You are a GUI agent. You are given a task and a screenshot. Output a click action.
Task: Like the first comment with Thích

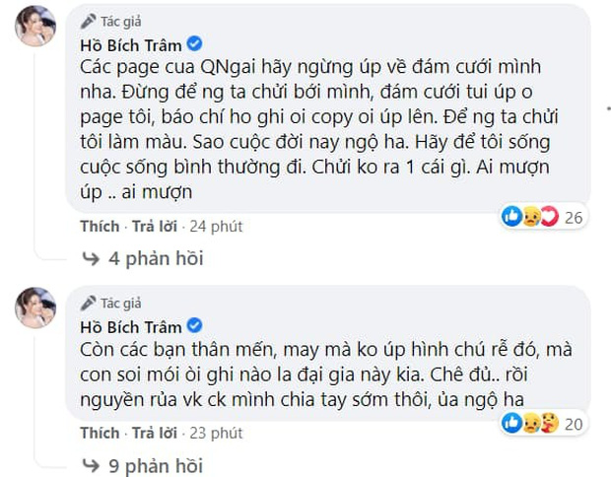pos(99,227)
